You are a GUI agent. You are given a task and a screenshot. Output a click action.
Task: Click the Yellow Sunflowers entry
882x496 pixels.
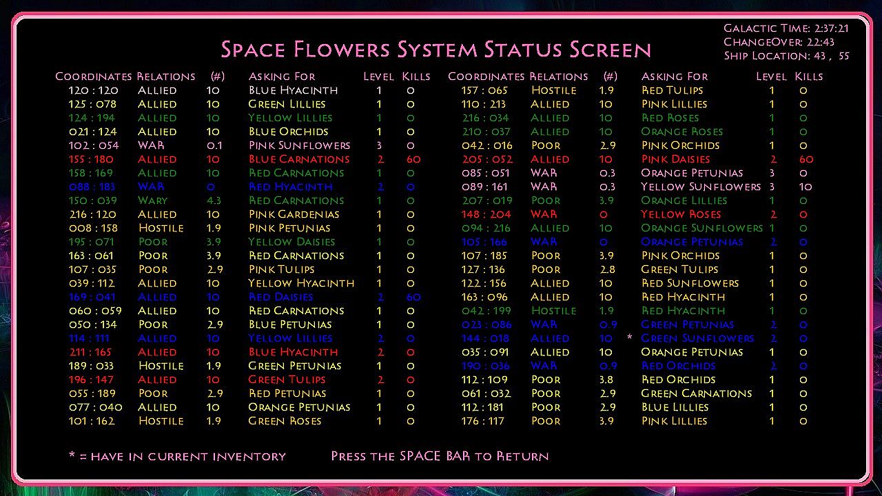click(701, 187)
